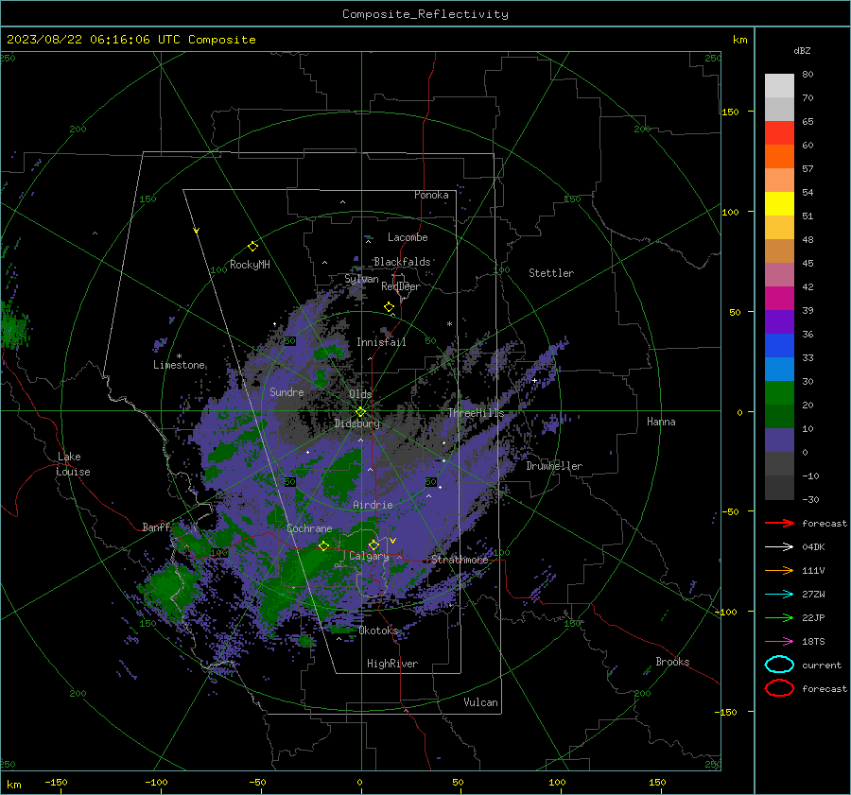This screenshot has width=851, height=795.
Task: Select the red 60-65 dBZ swatch
Action: 779,133
